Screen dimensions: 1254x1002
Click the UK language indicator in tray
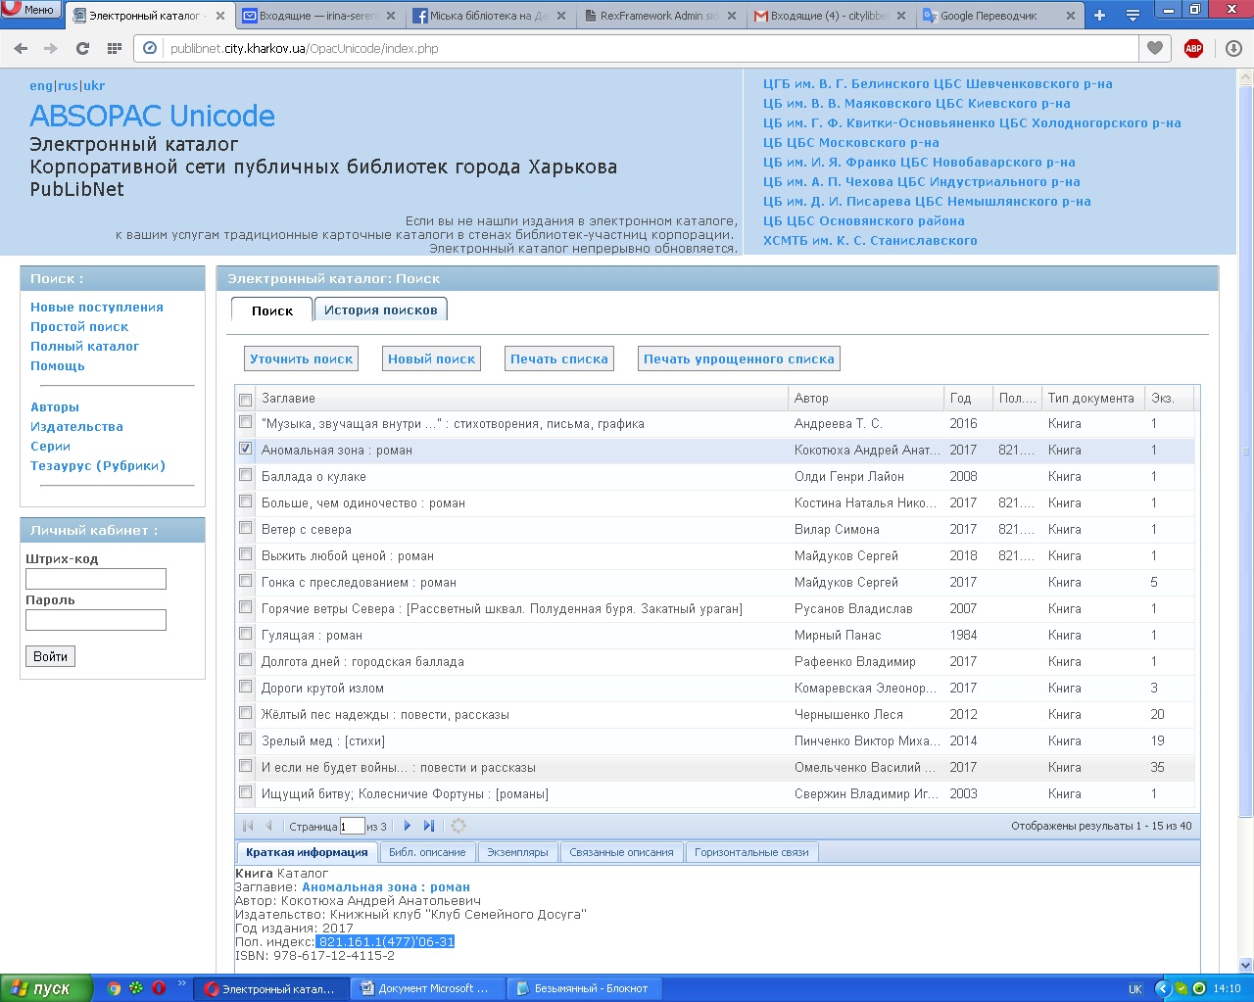pyautogui.click(x=1135, y=988)
